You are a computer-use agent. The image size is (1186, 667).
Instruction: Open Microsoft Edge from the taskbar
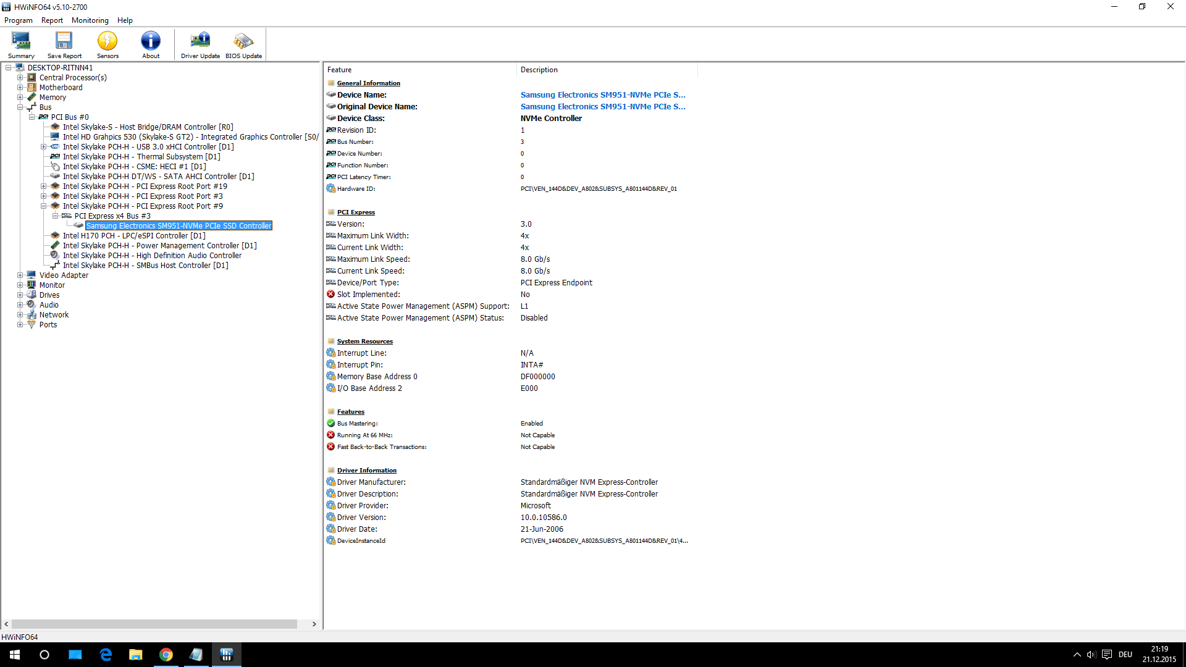pyautogui.click(x=106, y=655)
